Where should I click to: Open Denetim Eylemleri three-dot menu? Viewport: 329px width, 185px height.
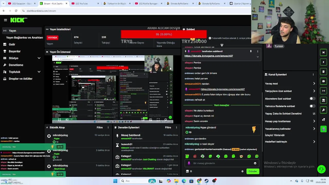pos(176,127)
